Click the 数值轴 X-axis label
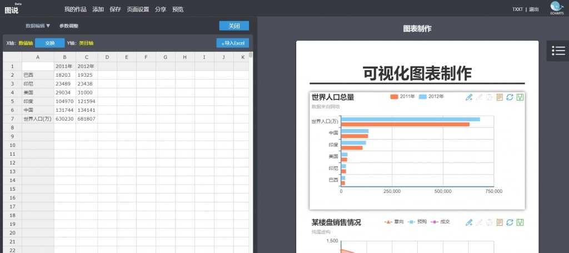 (x=26, y=43)
